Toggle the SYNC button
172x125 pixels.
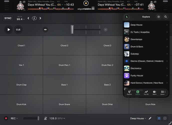[x=8, y=18]
